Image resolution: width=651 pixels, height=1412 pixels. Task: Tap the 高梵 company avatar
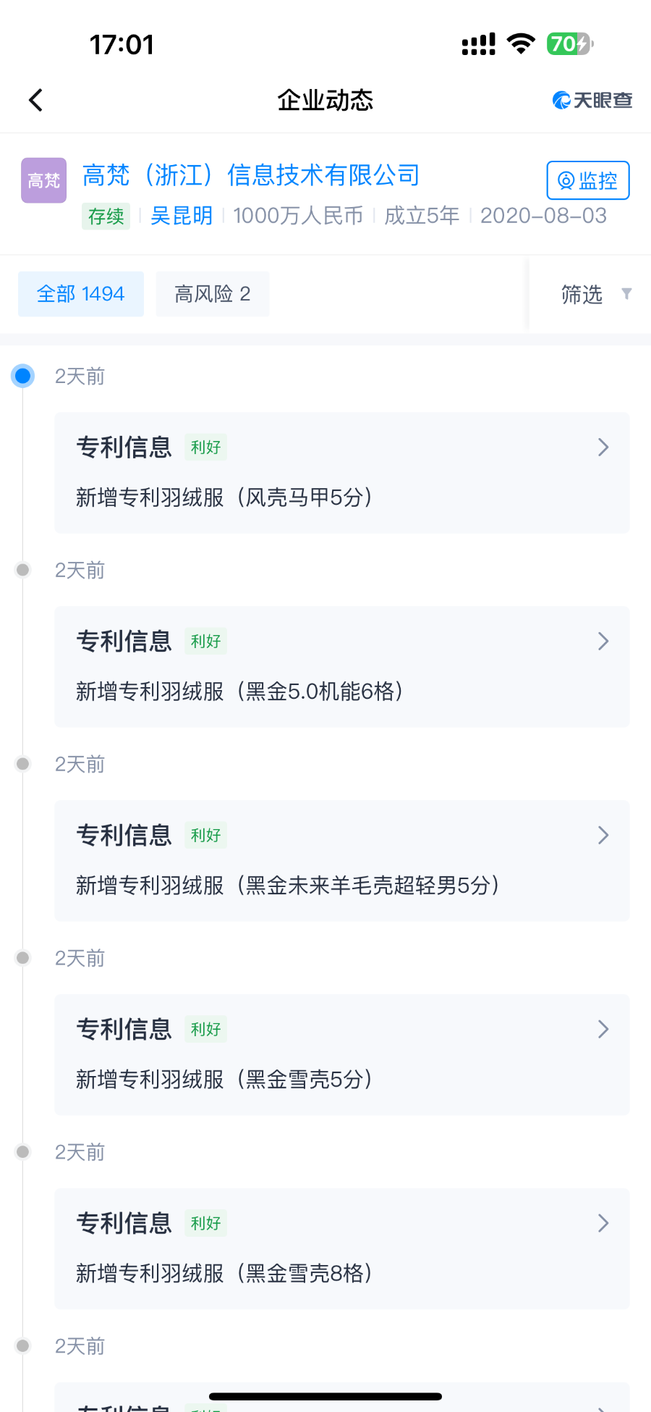tap(43, 180)
